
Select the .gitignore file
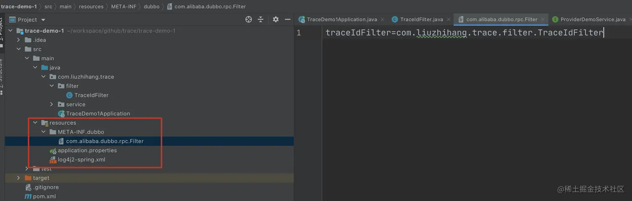[x=46, y=187]
